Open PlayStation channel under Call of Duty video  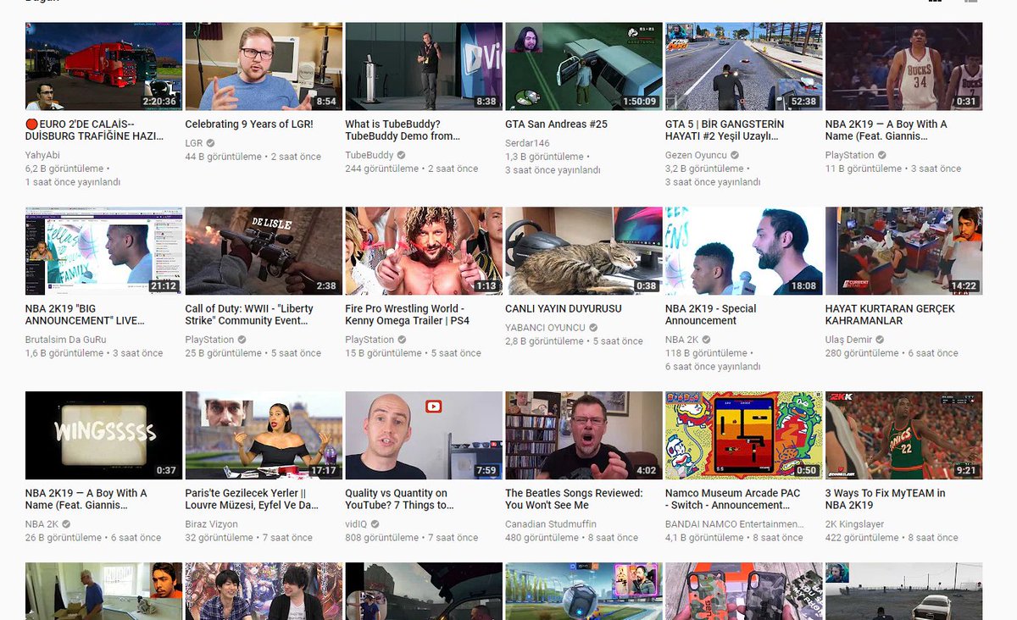pos(209,340)
